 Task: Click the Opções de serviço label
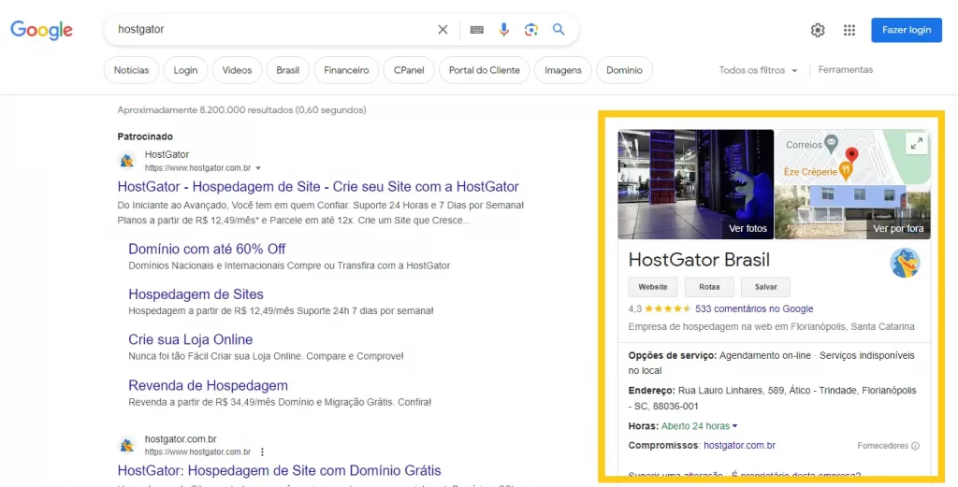[x=672, y=355]
